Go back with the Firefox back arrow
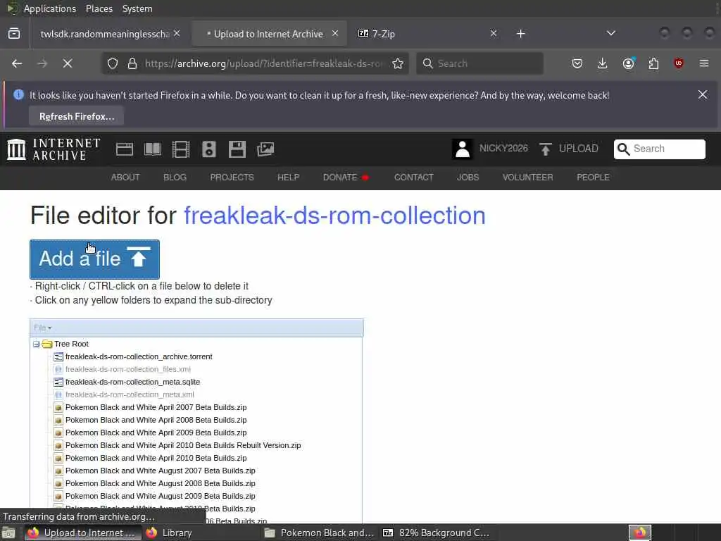This screenshot has width=721, height=541. click(17, 63)
